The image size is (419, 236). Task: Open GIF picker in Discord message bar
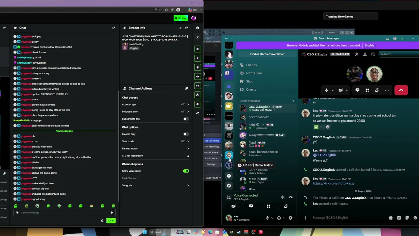399,218
